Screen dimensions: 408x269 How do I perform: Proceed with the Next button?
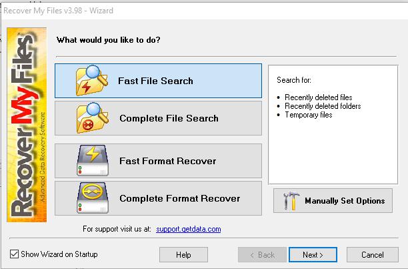click(x=312, y=254)
